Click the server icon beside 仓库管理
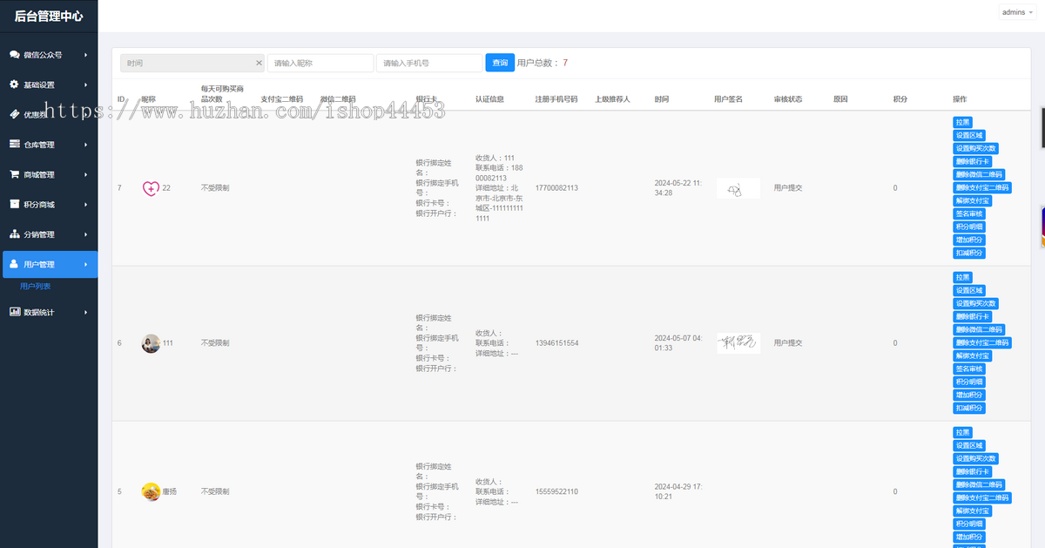The height and width of the screenshot is (548, 1045). (15, 144)
